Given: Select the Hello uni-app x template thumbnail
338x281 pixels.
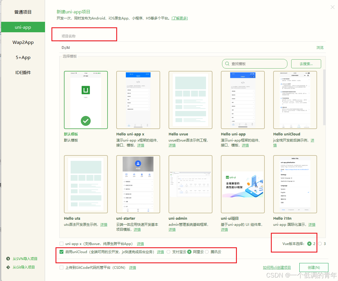Looking at the screenshot, I should tap(138, 100).
